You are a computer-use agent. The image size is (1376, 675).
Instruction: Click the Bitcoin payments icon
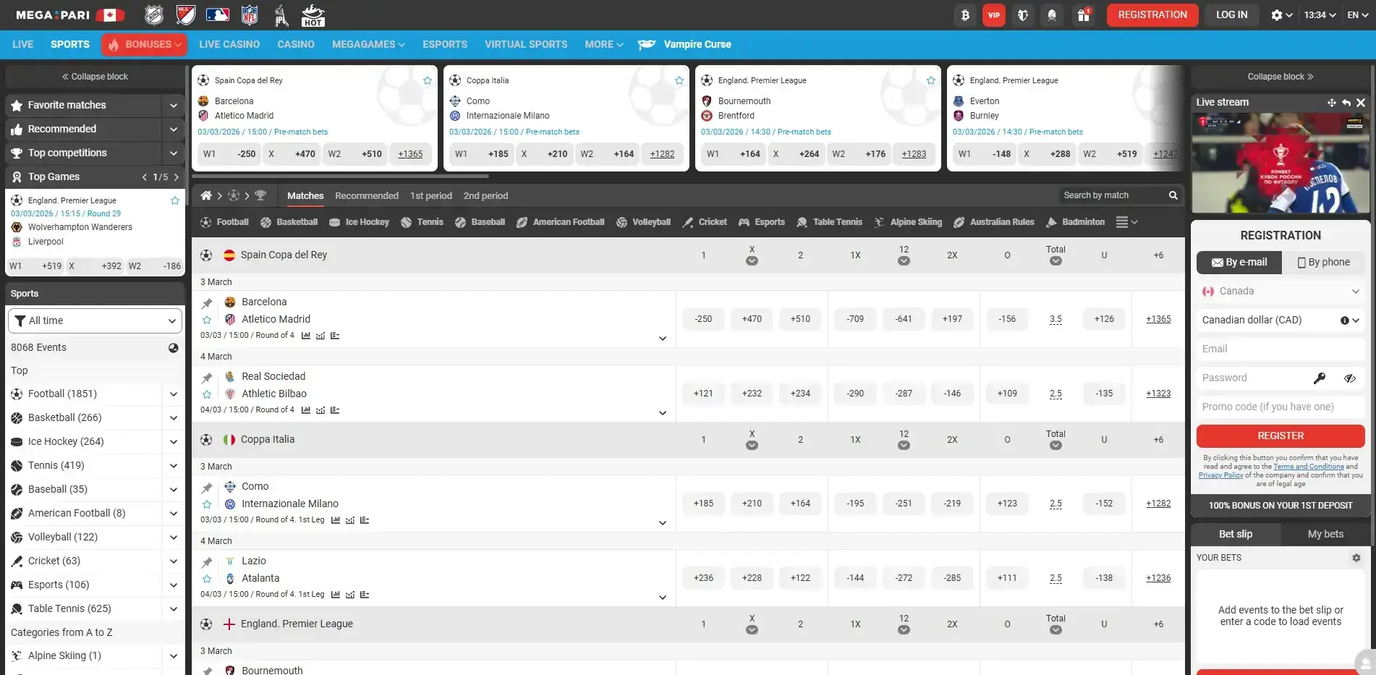(965, 15)
